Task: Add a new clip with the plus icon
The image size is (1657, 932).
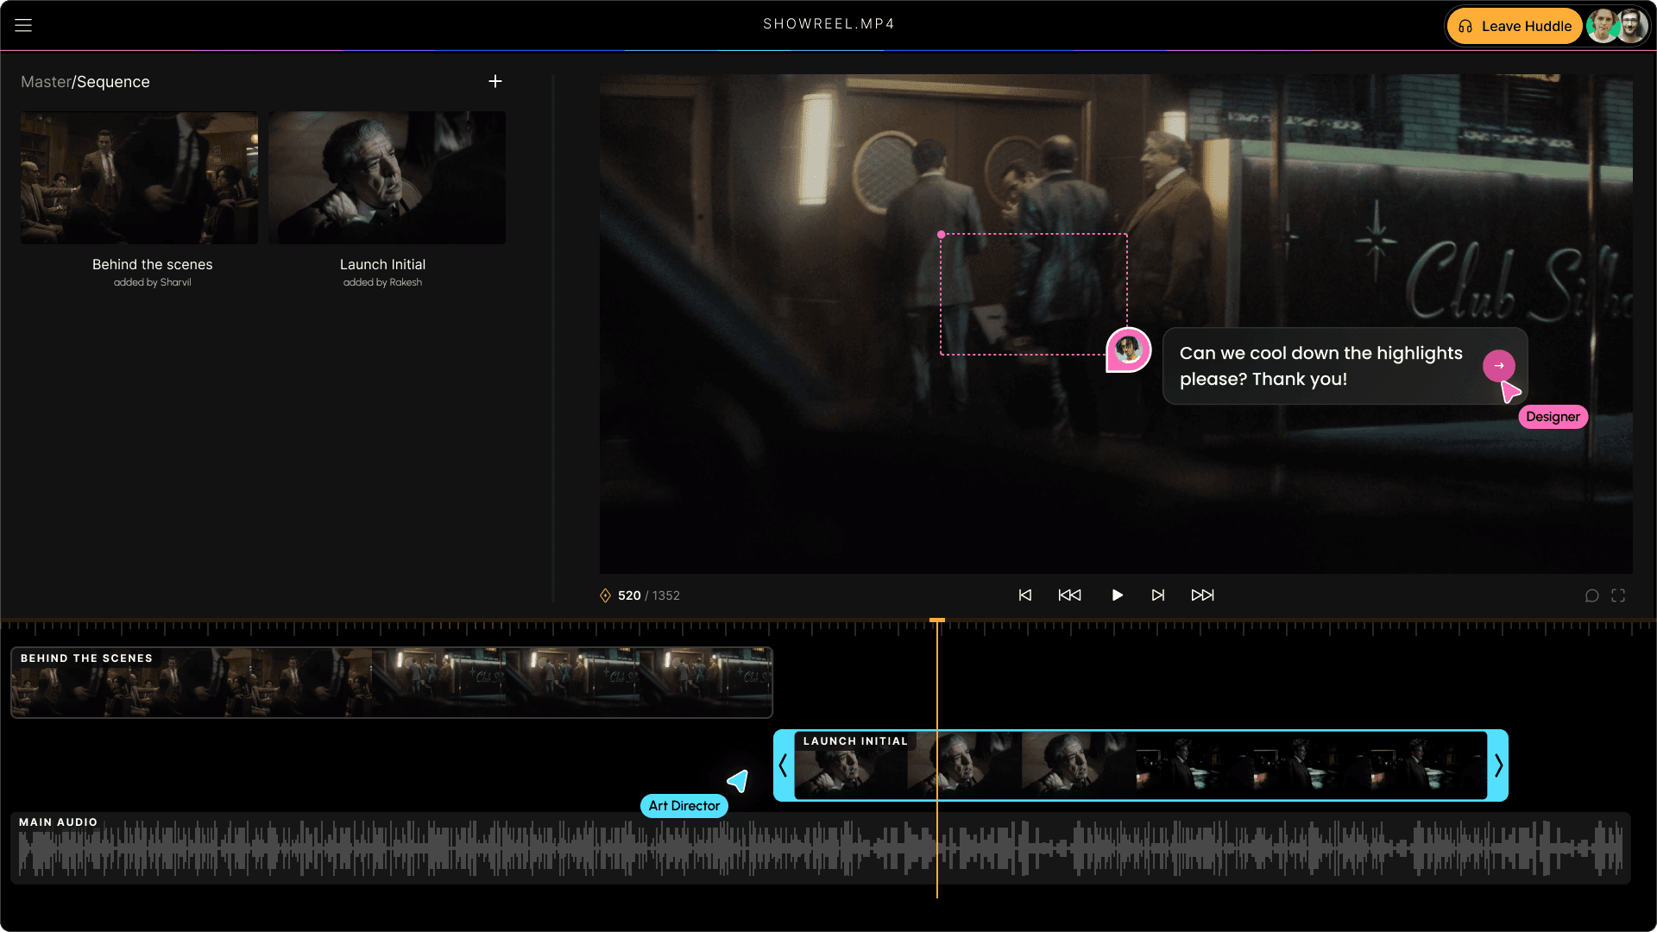Action: [495, 81]
